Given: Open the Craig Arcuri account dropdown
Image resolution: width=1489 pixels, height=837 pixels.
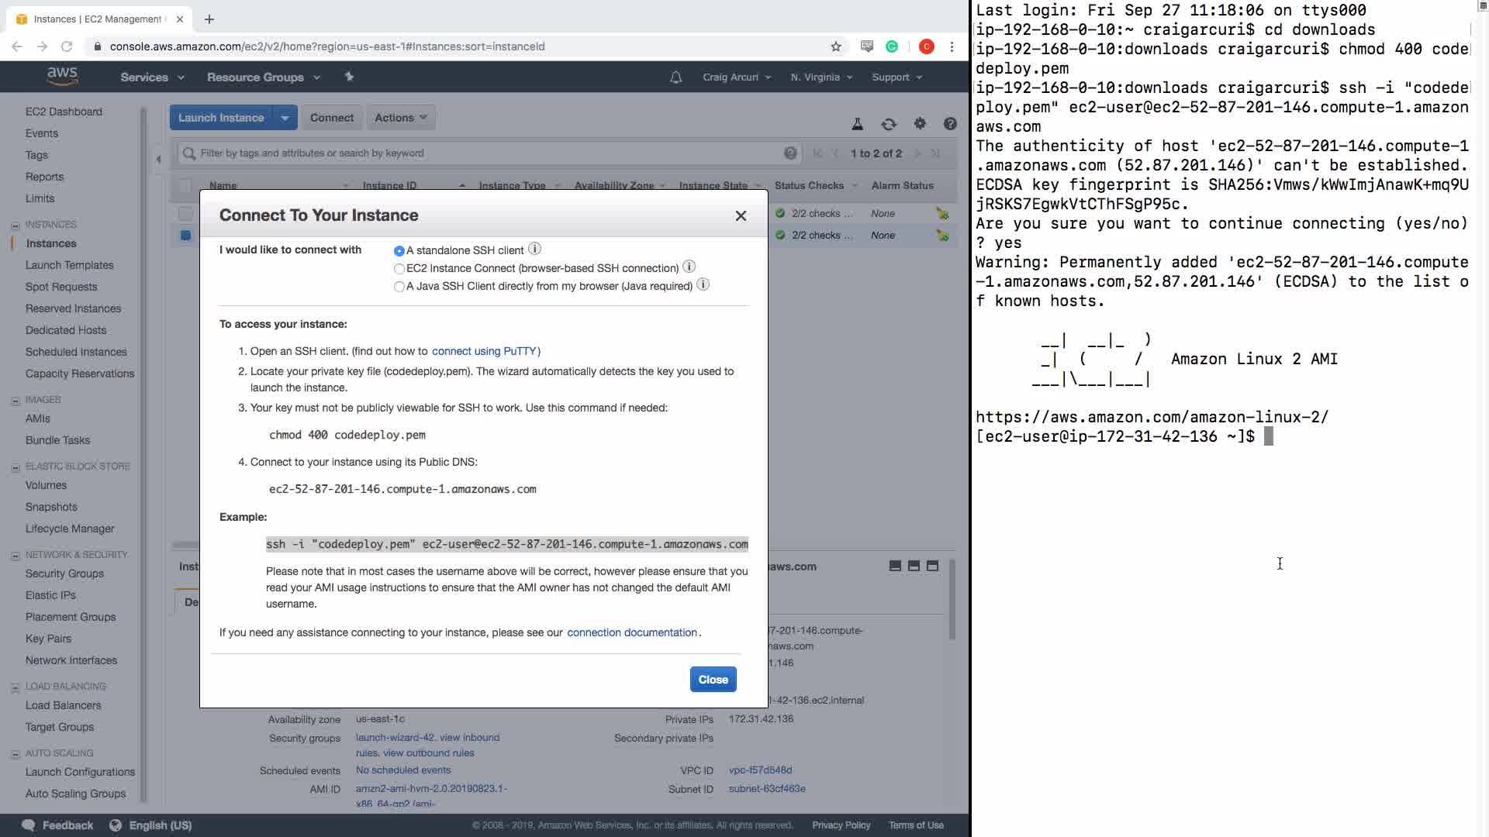Looking at the screenshot, I should (736, 77).
